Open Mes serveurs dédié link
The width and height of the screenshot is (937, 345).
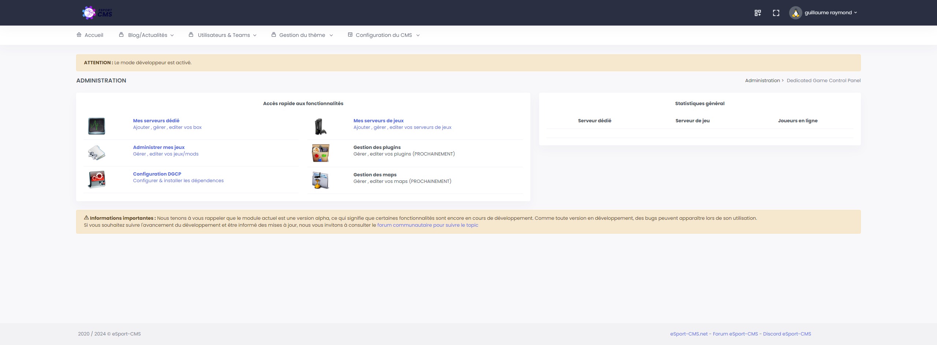click(x=156, y=120)
